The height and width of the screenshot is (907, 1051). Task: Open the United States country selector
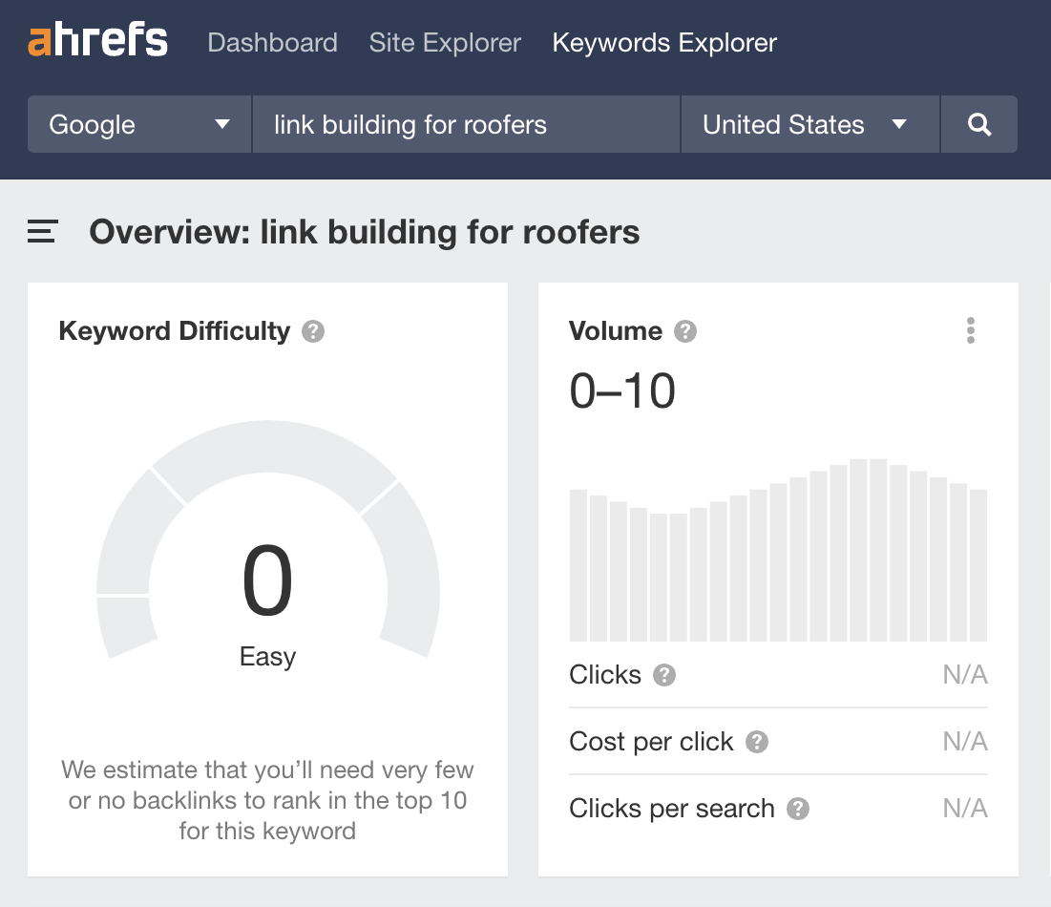point(809,124)
